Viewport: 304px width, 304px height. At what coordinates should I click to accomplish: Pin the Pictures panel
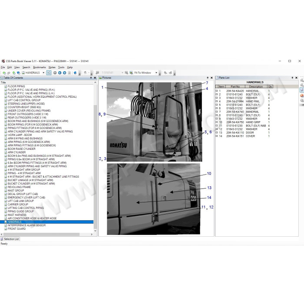coord(208,78)
